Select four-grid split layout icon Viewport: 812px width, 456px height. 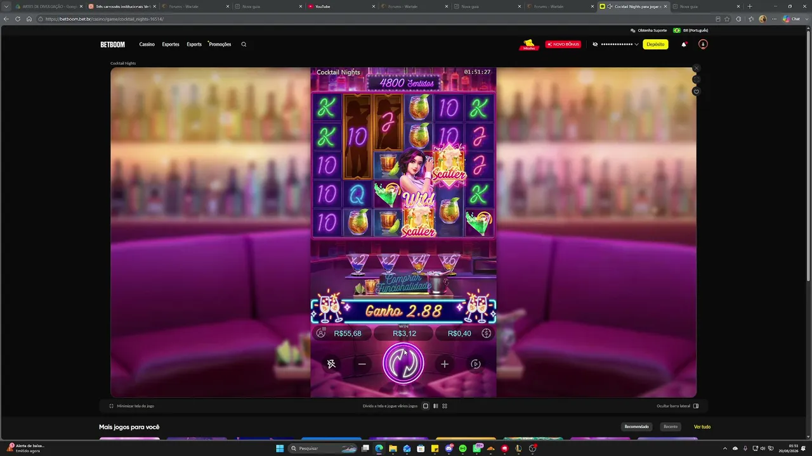[x=445, y=406]
